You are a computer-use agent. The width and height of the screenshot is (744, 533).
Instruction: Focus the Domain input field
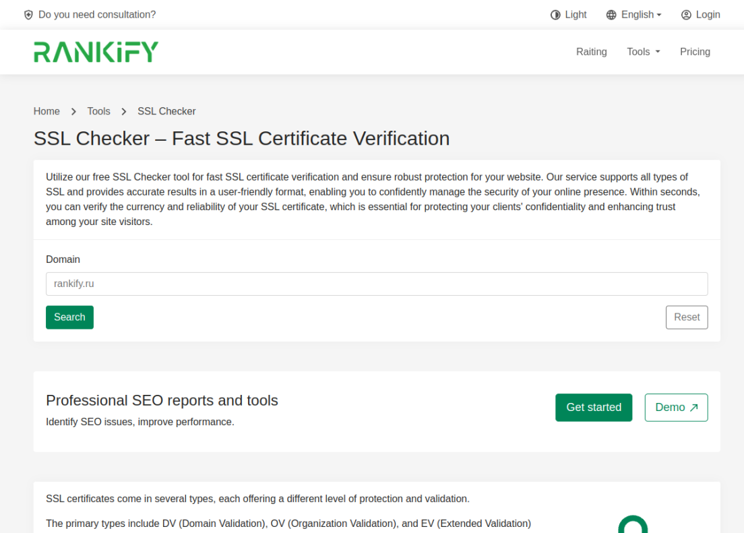377,284
